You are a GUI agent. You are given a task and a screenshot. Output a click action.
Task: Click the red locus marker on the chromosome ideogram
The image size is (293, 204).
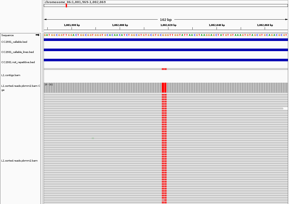[x=66, y=5]
